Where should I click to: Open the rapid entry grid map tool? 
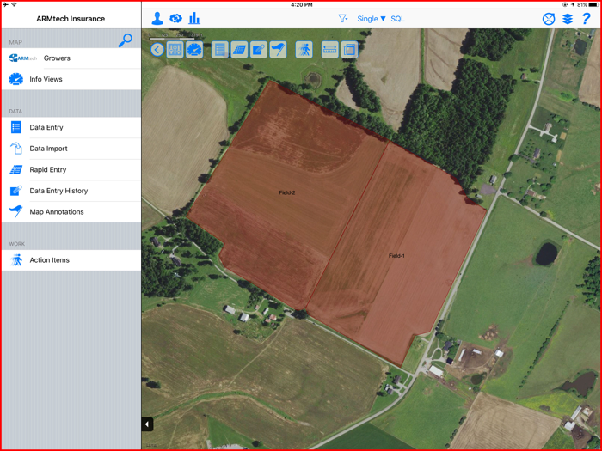239,50
